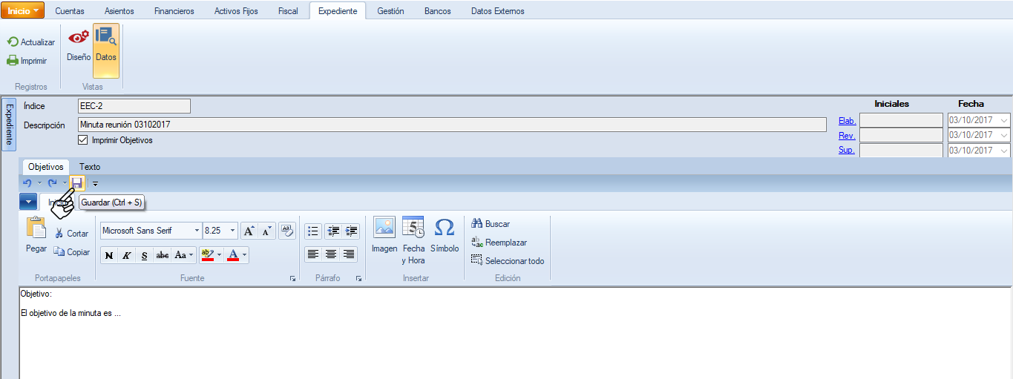The width and height of the screenshot is (1013, 379).
Task: Click the bullet list icon
Action: [313, 231]
